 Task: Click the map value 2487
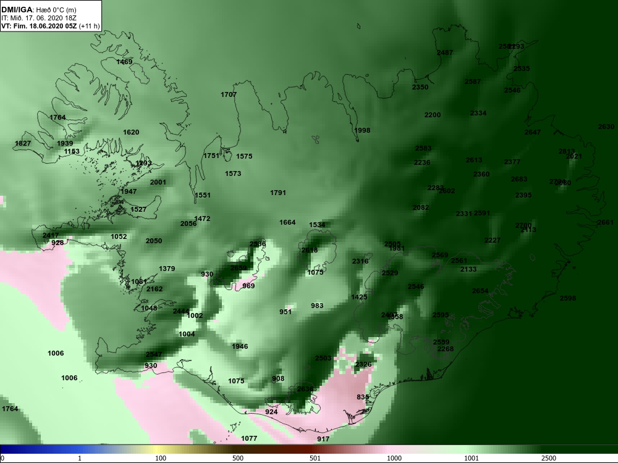[x=445, y=52]
